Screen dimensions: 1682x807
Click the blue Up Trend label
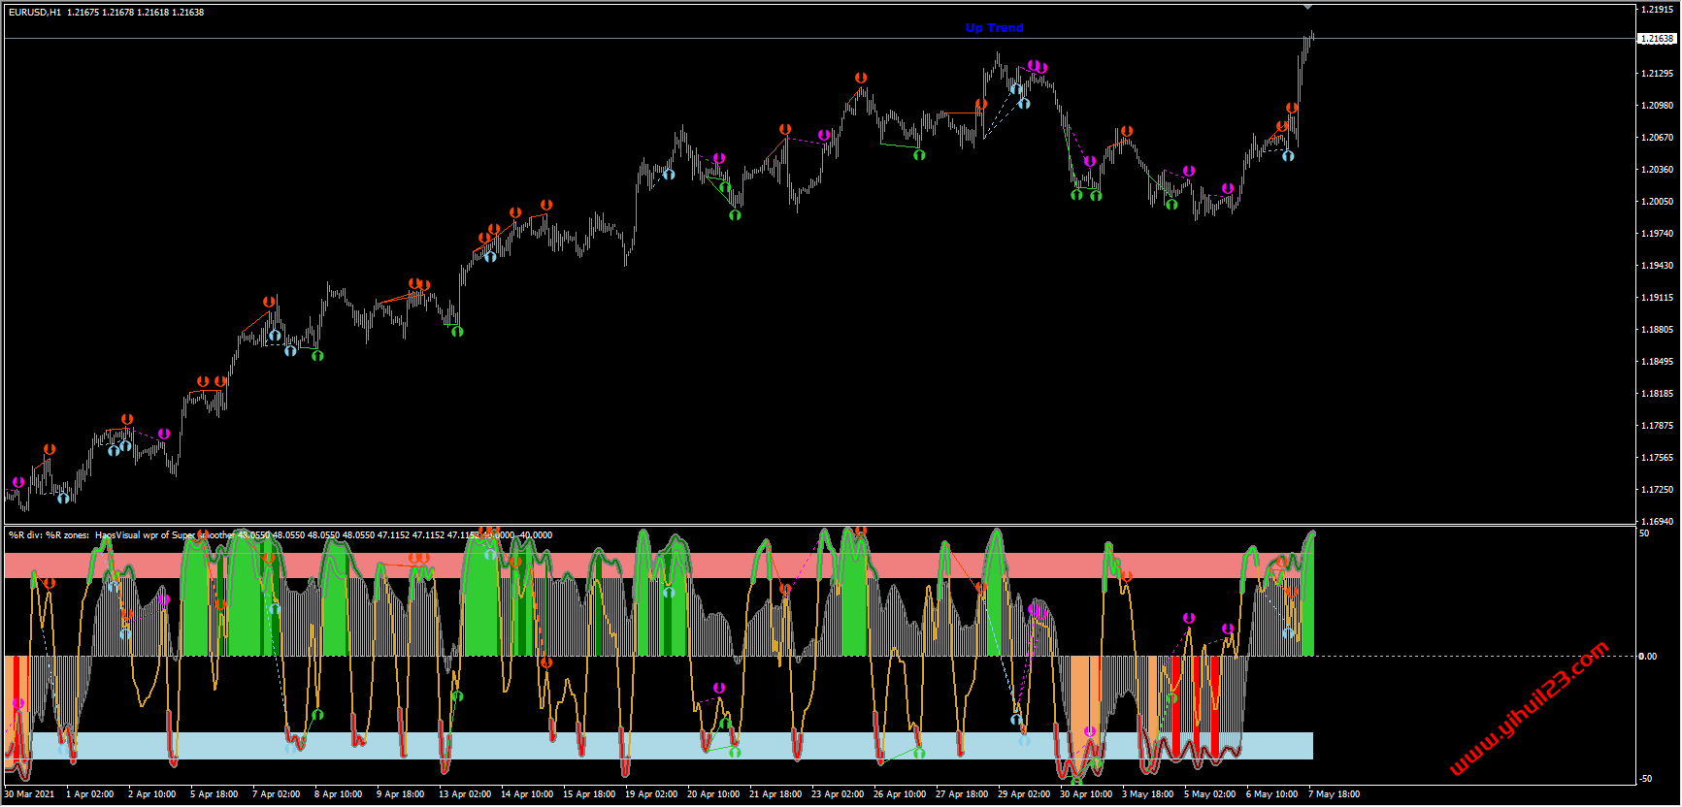994,28
